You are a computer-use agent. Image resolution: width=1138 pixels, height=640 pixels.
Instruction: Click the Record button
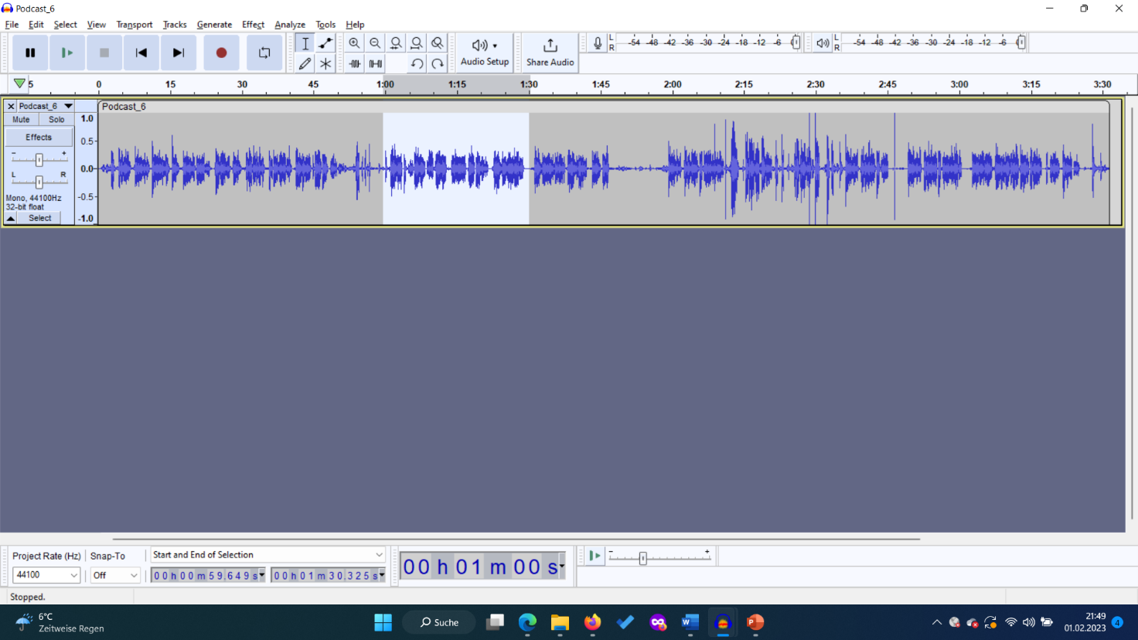click(x=221, y=53)
